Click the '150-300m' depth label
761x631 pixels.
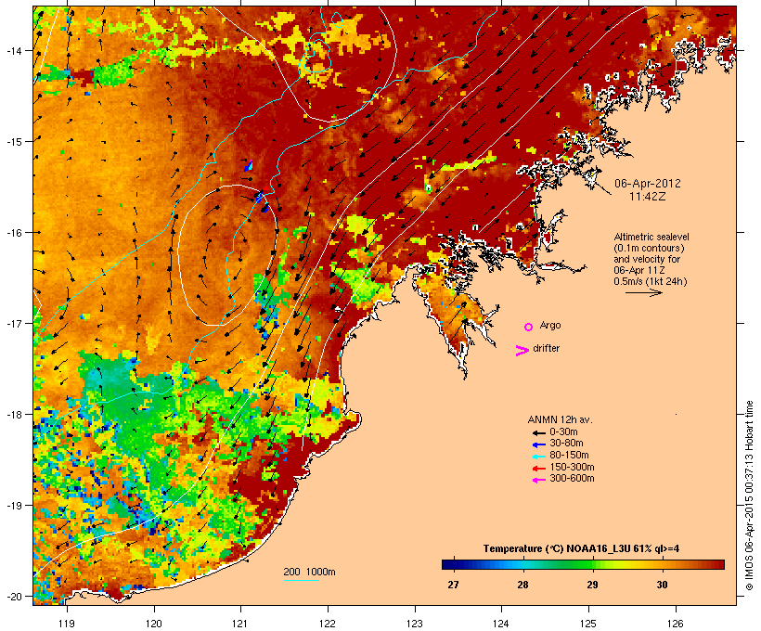[x=572, y=467]
